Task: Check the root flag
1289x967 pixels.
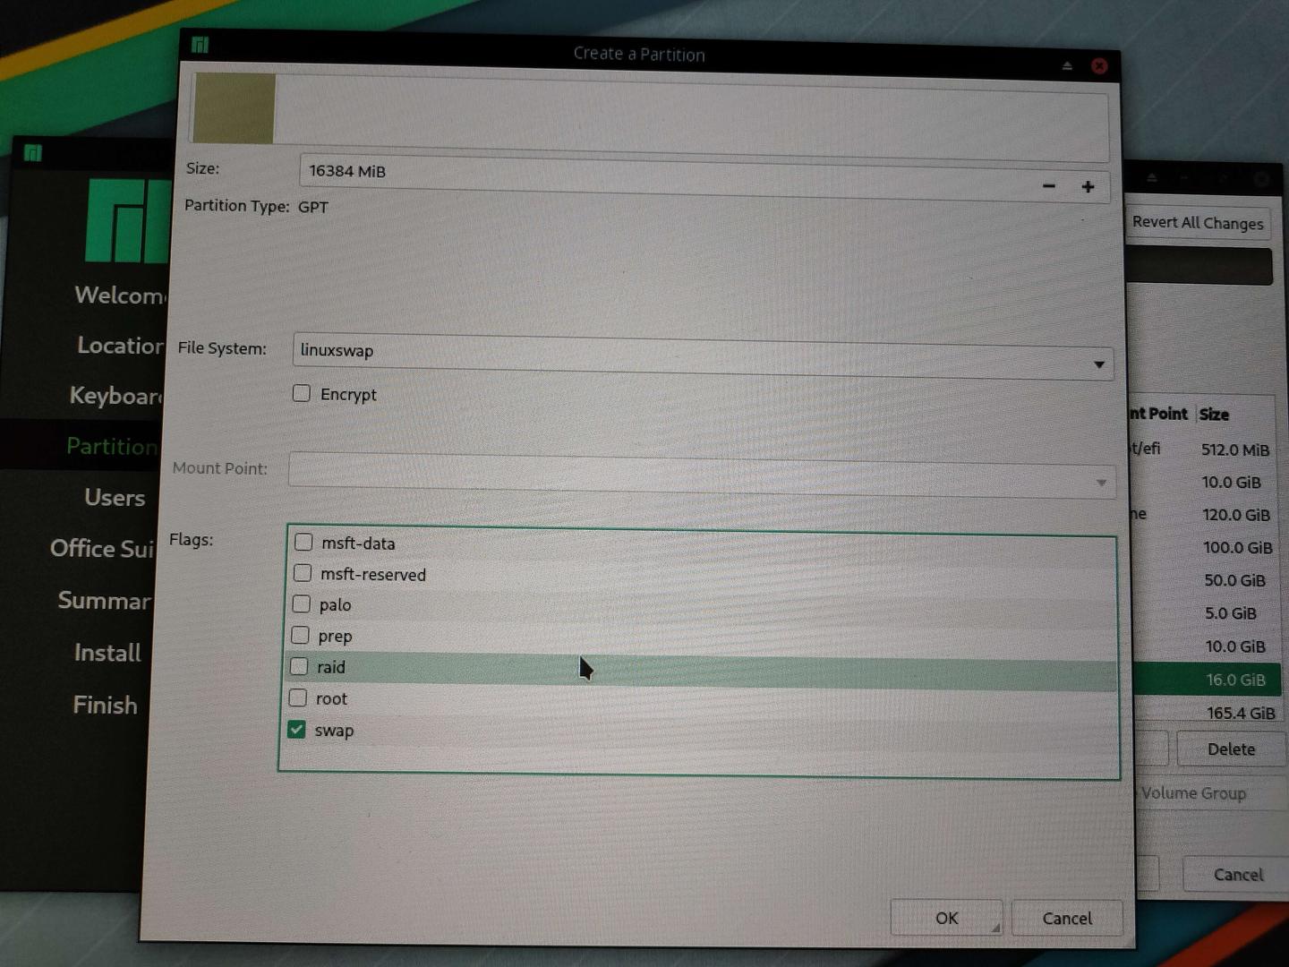Action: pos(298,697)
